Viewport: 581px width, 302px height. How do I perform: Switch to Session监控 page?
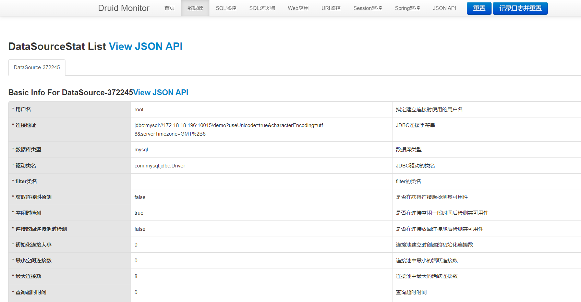click(367, 8)
